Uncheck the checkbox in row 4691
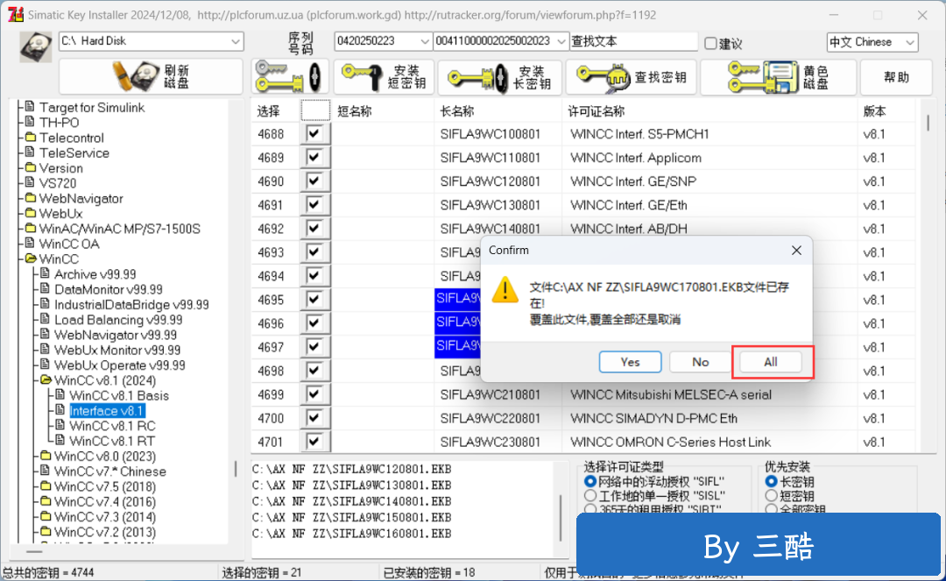The height and width of the screenshot is (581, 946). (314, 204)
